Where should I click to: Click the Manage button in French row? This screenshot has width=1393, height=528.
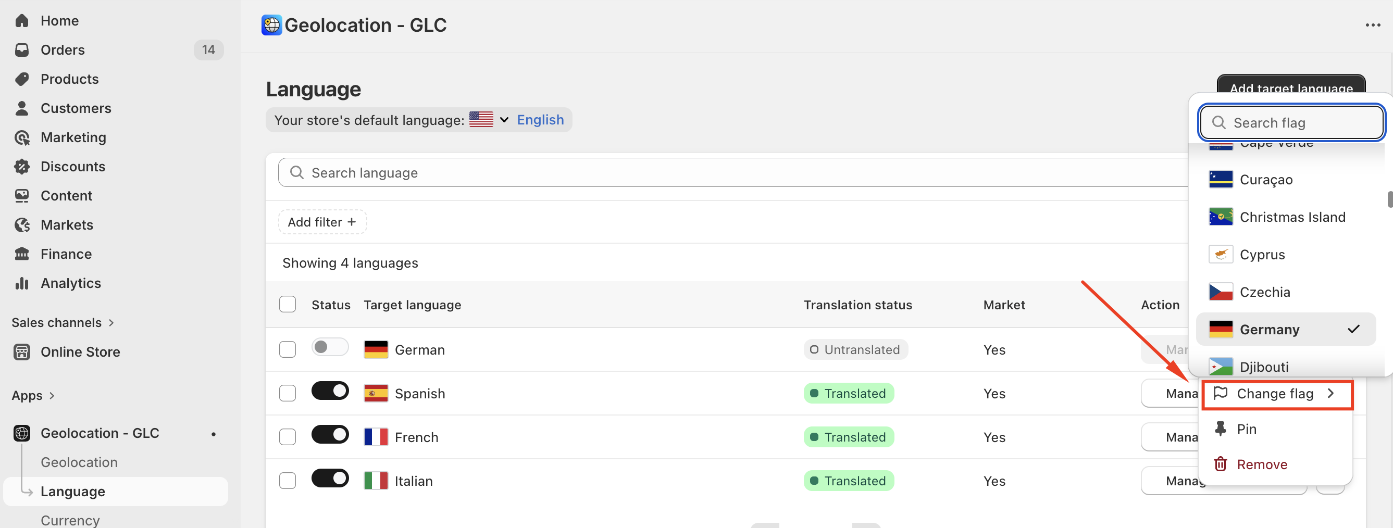(1171, 437)
